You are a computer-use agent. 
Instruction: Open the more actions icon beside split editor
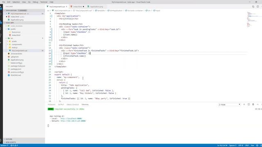point(262,7)
